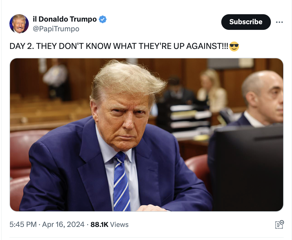Open the attached courtroom photo
Viewport: 292px width, 240px height.
pyautogui.click(x=147, y=135)
